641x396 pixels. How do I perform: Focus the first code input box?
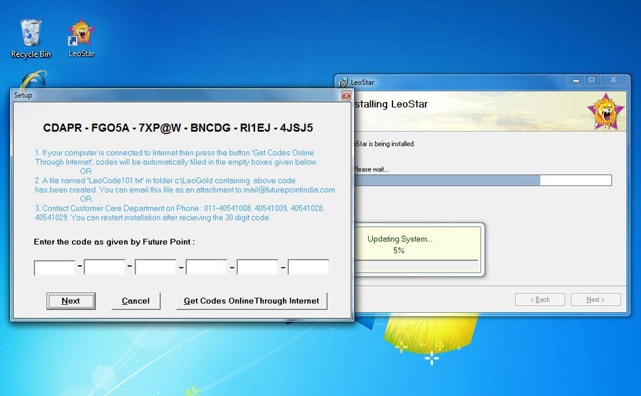coord(54,267)
